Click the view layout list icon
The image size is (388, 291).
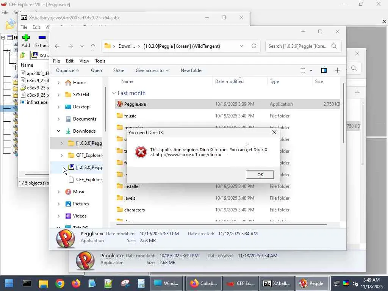point(303,70)
